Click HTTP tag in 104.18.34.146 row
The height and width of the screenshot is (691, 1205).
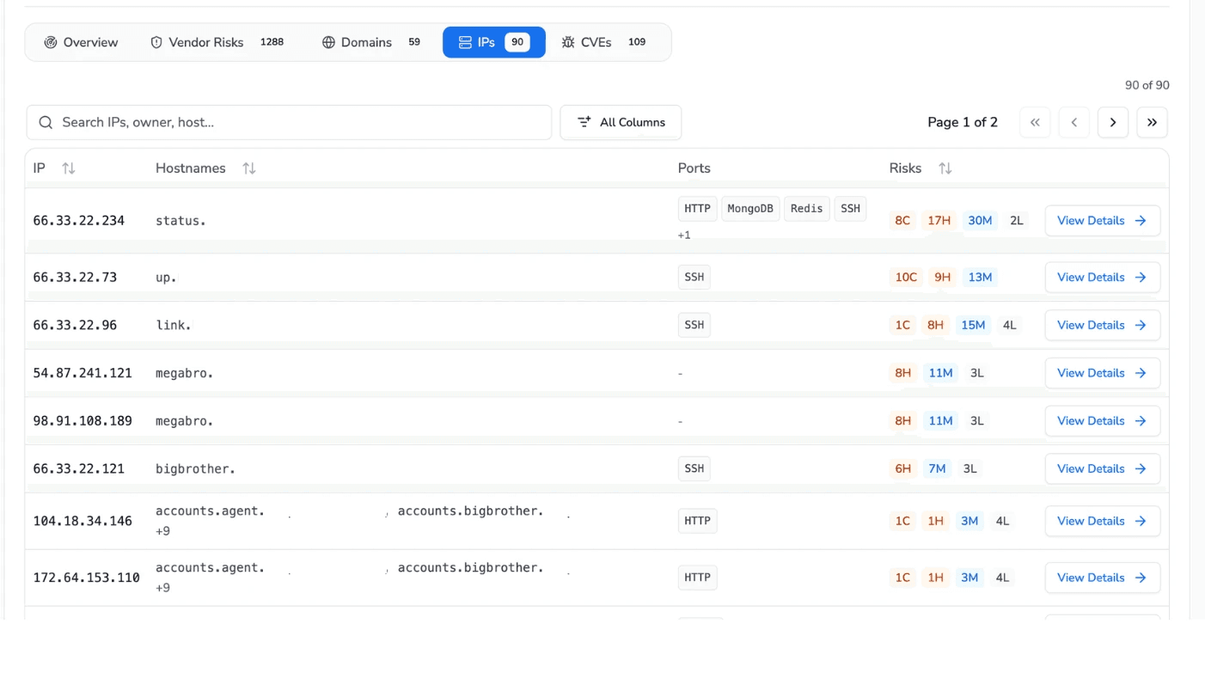(x=697, y=522)
